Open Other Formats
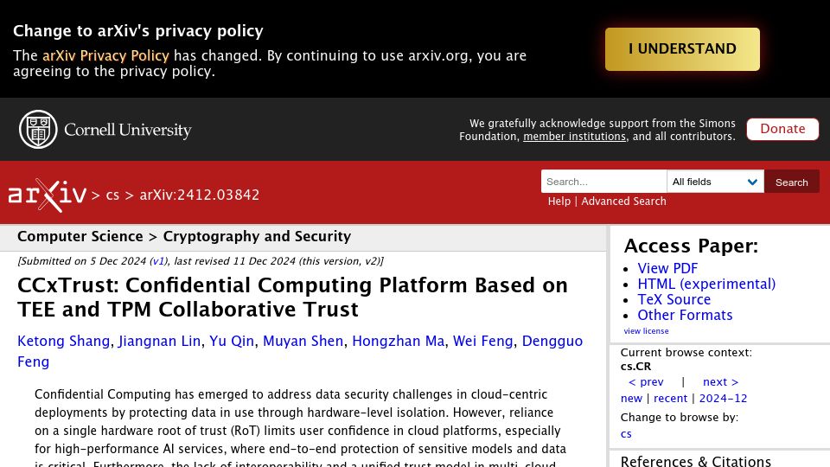The width and height of the screenshot is (830, 467). (685, 315)
